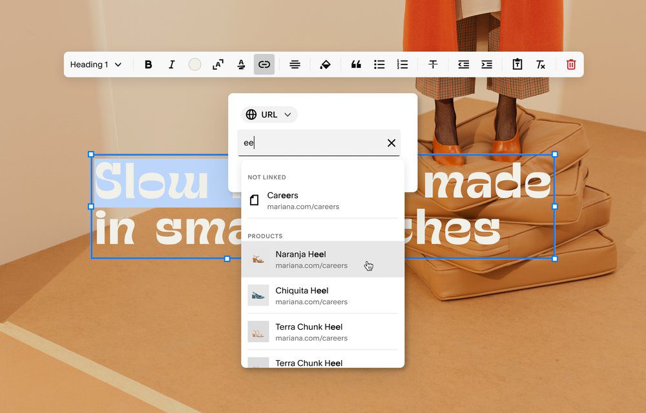Apply italic formatting
This screenshot has height=413, width=646.
(x=172, y=64)
